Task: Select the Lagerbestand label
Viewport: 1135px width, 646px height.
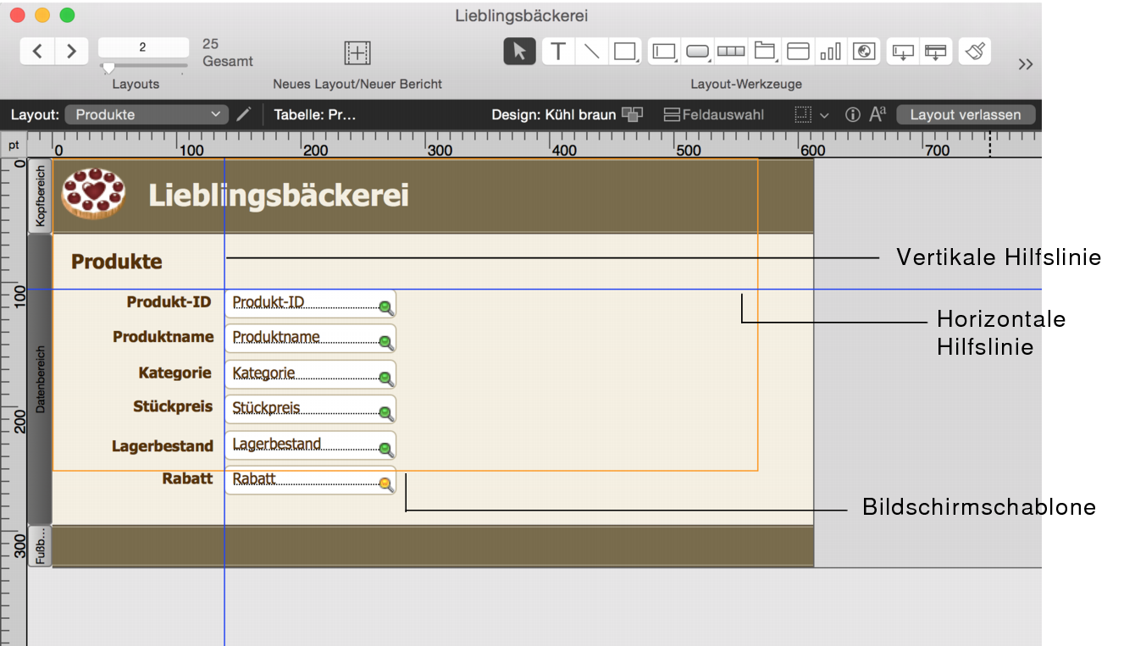Action: point(163,446)
